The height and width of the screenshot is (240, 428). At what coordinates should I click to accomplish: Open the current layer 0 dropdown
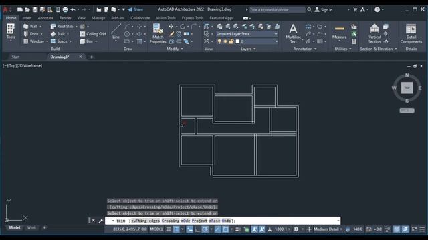pyautogui.click(x=247, y=41)
